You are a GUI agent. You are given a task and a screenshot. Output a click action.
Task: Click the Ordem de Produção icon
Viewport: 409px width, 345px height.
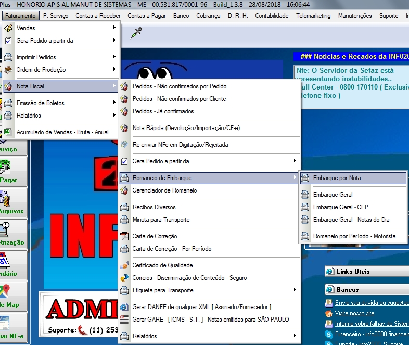8,70
